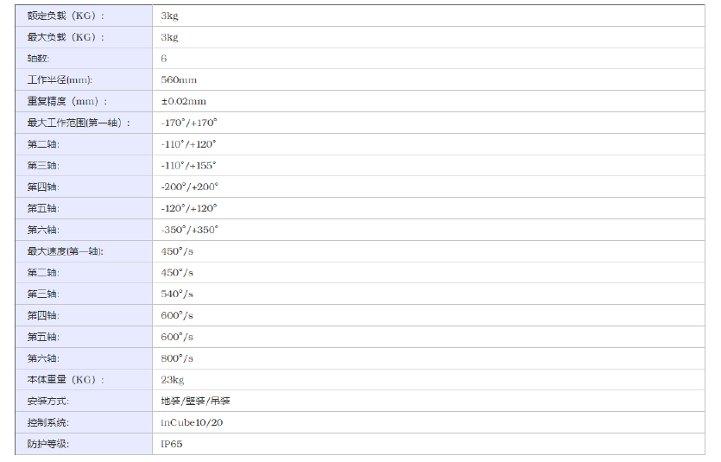721x462 pixels.
Task: Select the IP65 protection rating value
Action: point(171,444)
